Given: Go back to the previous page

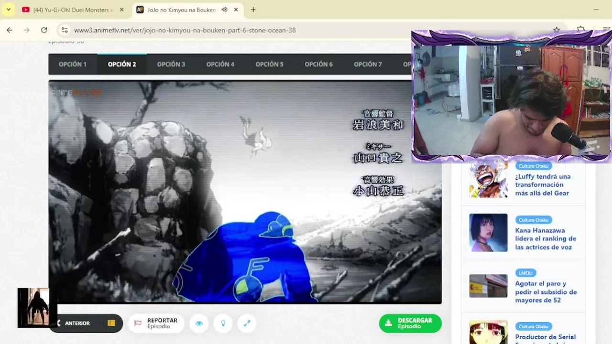Looking at the screenshot, I should point(10,30).
